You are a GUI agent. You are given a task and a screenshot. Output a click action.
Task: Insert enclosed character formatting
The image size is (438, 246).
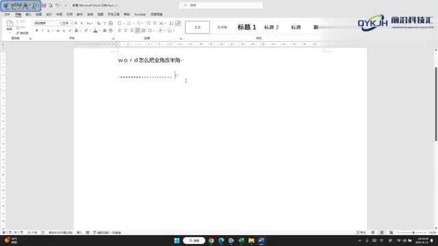(x=111, y=31)
